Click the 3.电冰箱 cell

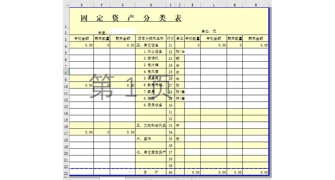(x=151, y=65)
